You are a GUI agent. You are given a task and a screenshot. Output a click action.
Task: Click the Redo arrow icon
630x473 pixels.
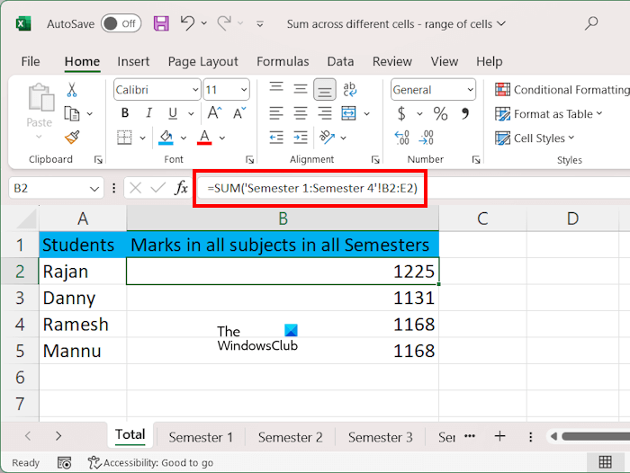(x=224, y=23)
